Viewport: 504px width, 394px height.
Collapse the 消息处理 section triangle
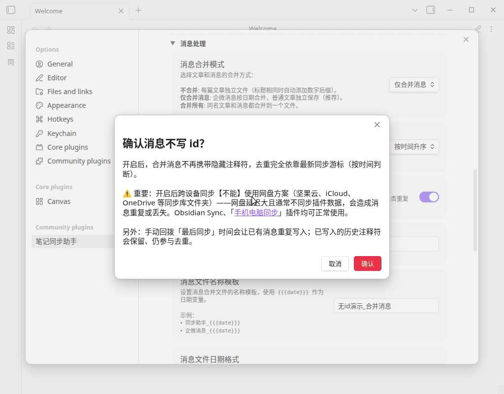tap(173, 43)
